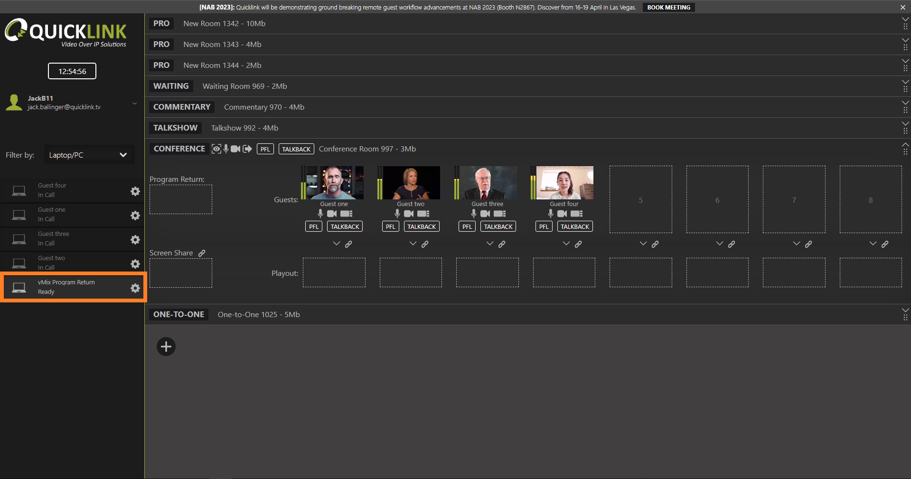Click the Conference room preview eye icon
The width and height of the screenshot is (911, 479).
tap(216, 149)
